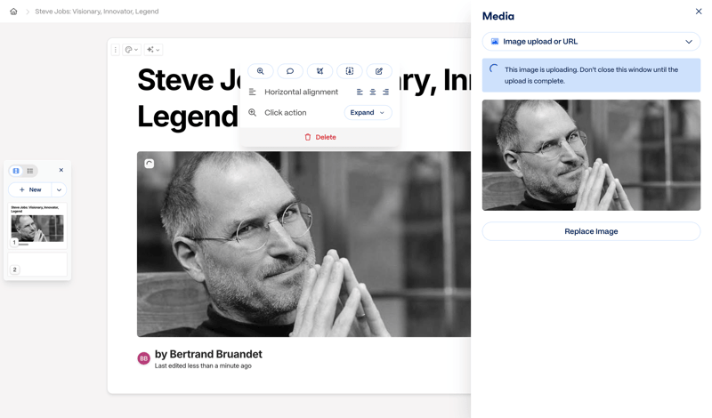Viewport: 712px width, 418px height.
Task: Close the card navigation panel
Action: point(61,170)
